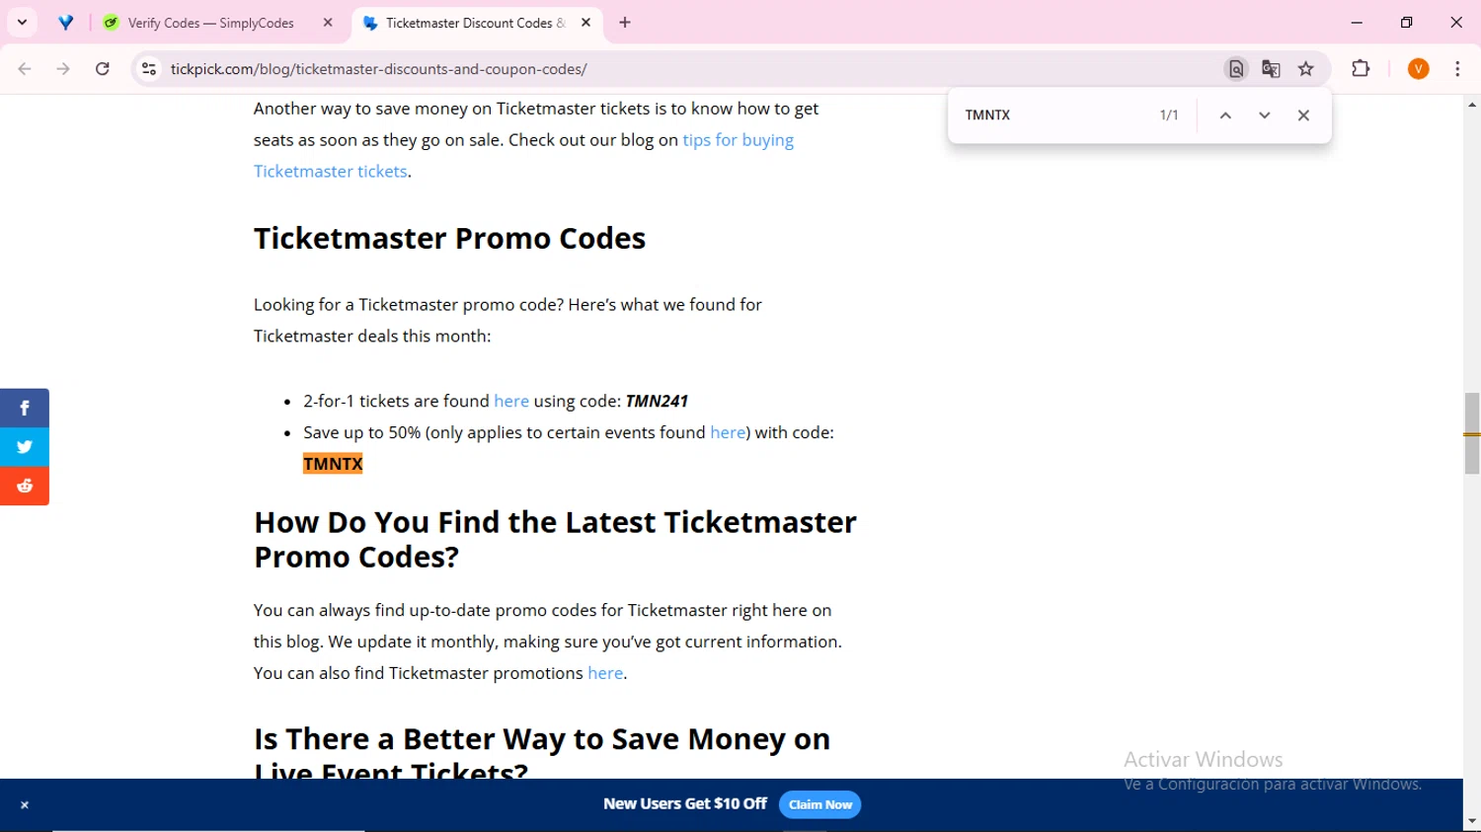The image size is (1481, 832).
Task: Share page via Facebook icon
Action: (25, 408)
